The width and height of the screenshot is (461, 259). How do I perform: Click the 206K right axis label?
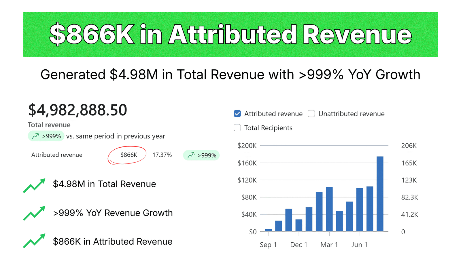[x=409, y=146]
